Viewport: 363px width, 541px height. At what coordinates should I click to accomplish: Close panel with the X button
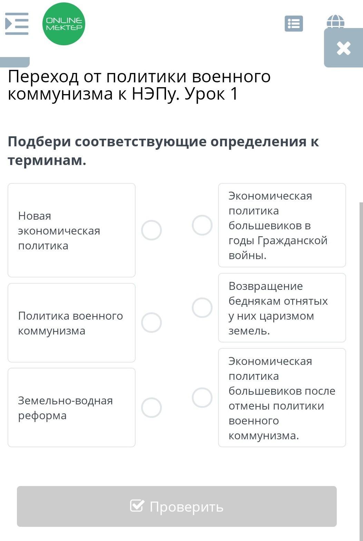[x=343, y=48]
